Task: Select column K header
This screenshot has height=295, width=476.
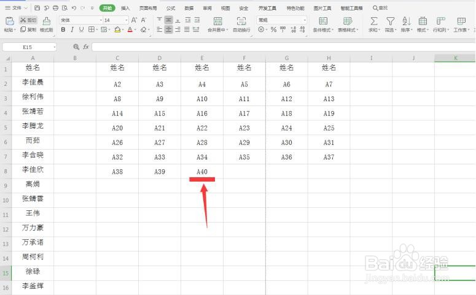Action: (455, 58)
